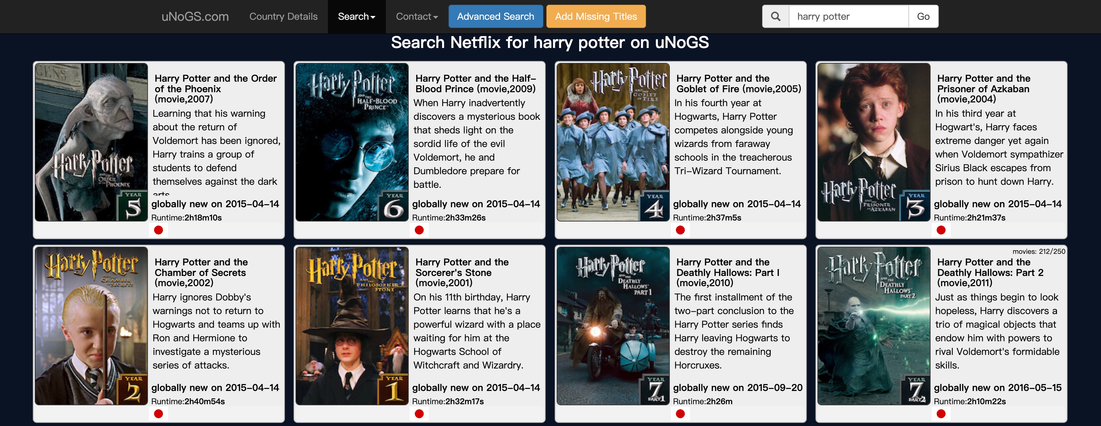Click description starting "On his 11th birthday"
The image size is (1101, 426).
tap(477, 331)
